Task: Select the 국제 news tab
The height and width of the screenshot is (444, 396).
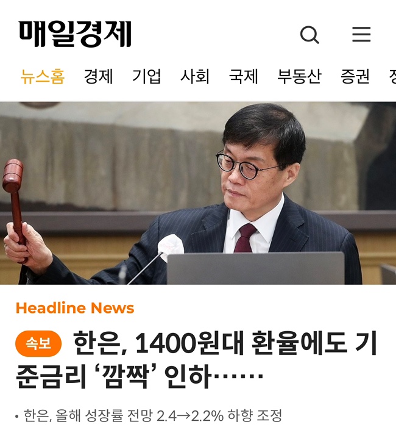Action: click(243, 76)
